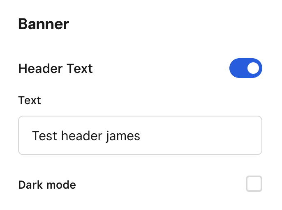Switch on dark mode for the banner

click(254, 184)
